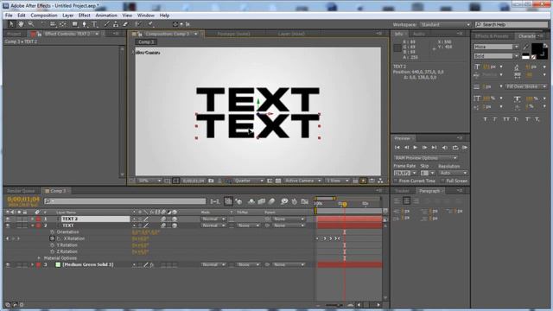Click the Search Help field
Screen dimensions: 553x311
coord(512,25)
